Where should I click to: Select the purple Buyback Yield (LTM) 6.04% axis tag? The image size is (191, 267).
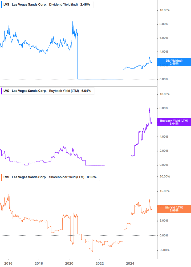(x=174, y=122)
